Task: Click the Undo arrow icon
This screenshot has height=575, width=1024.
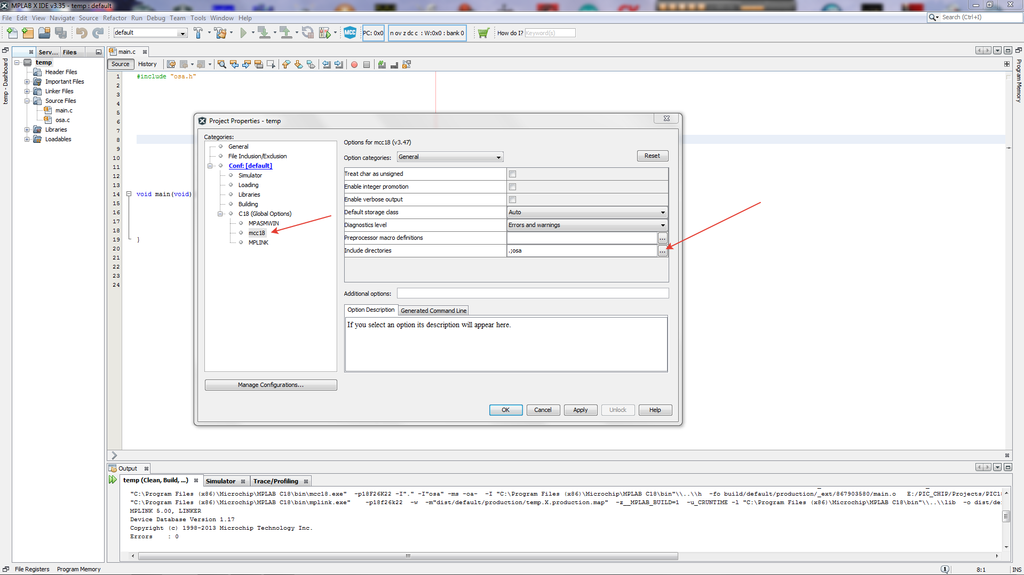Action: pos(81,33)
